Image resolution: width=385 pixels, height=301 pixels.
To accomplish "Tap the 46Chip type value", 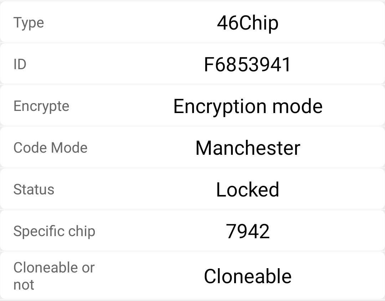I will (247, 23).
